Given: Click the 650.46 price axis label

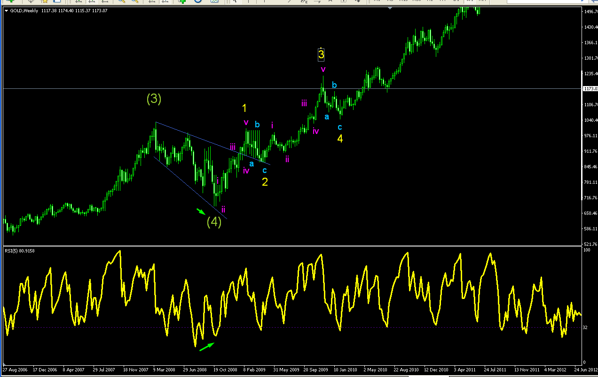Looking at the screenshot, I should [x=590, y=213].
